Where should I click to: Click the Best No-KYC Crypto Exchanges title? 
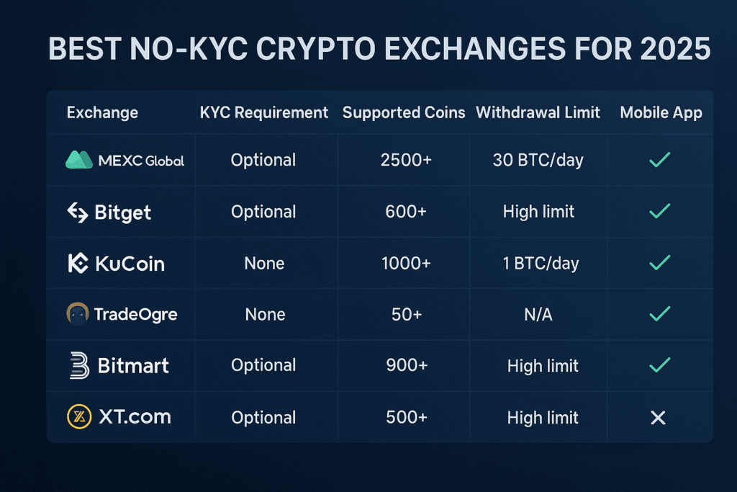(379, 48)
